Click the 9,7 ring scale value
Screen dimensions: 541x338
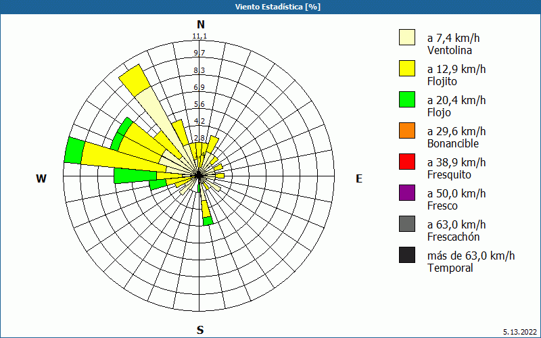tap(199, 53)
